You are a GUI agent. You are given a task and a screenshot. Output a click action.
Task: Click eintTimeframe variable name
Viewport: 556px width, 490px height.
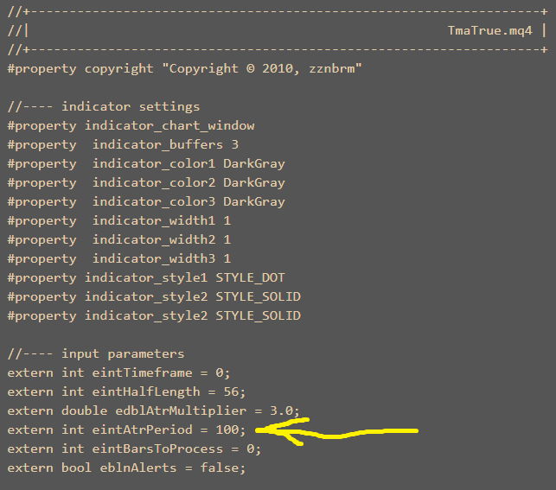pyautogui.click(x=142, y=372)
